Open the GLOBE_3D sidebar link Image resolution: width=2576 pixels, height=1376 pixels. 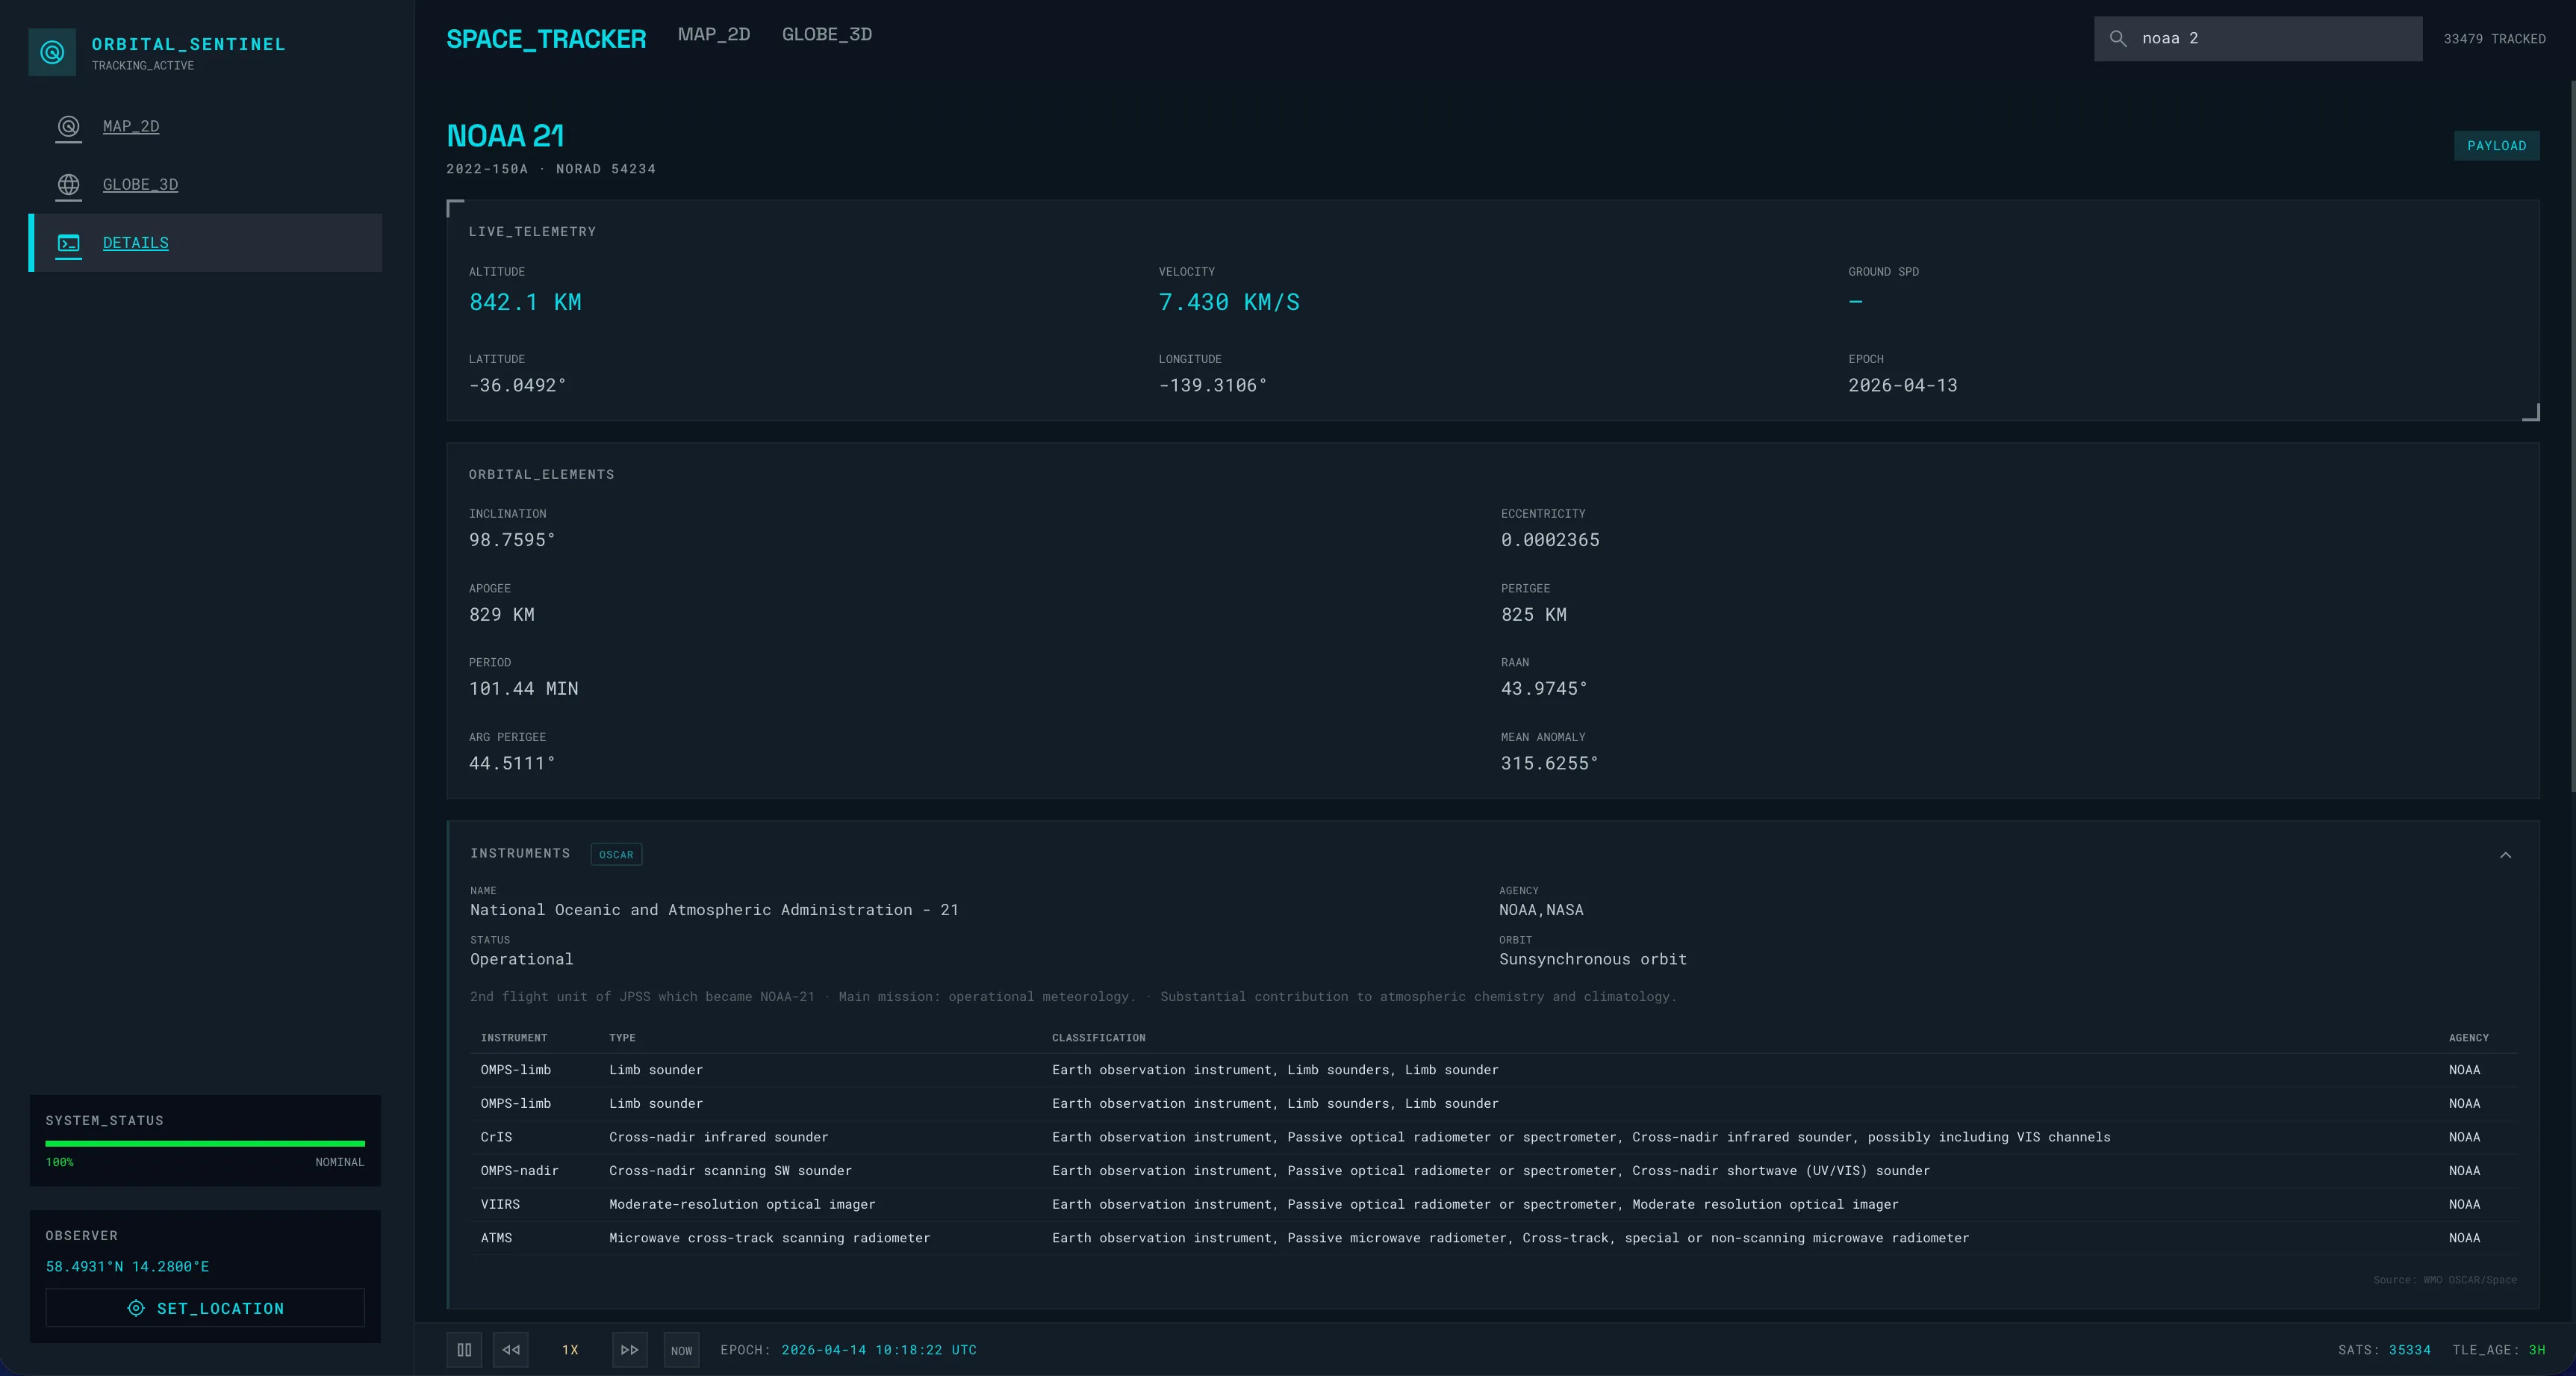[140, 184]
